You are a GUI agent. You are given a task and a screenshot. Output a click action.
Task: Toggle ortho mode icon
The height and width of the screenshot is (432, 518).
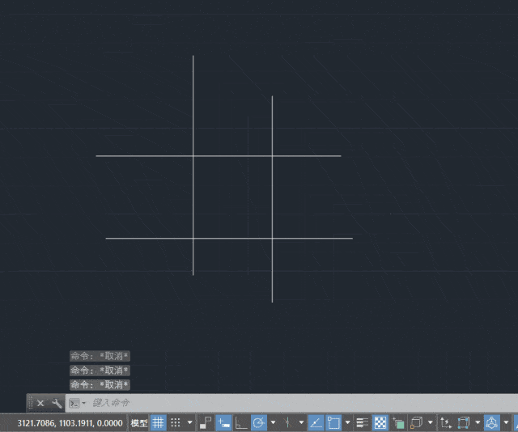241,422
